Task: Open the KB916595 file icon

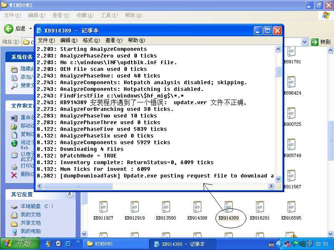Action: 291,207
